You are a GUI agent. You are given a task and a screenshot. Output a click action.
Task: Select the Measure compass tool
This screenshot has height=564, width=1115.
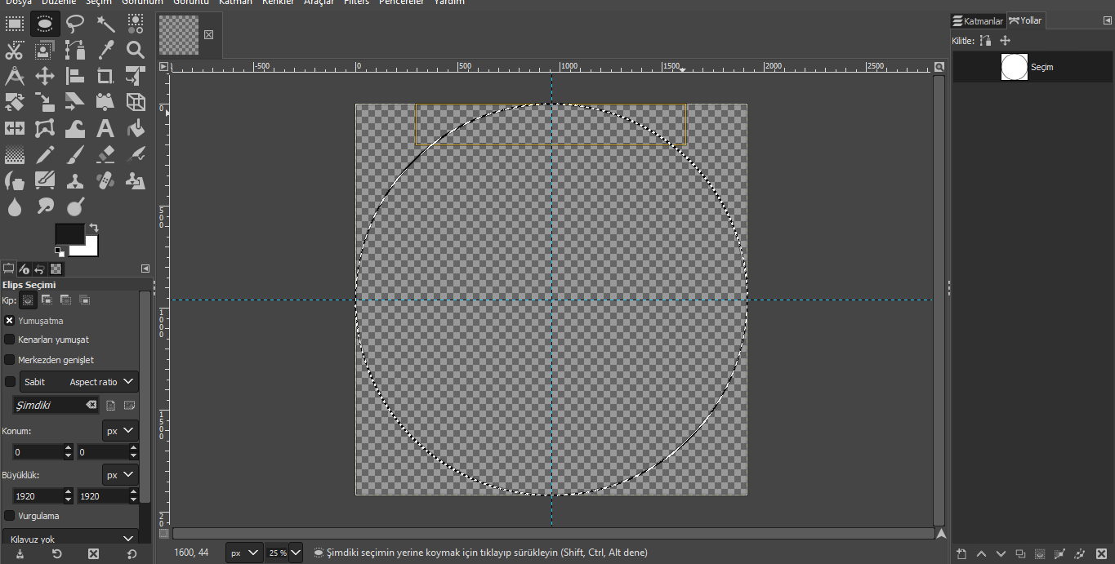(x=15, y=76)
